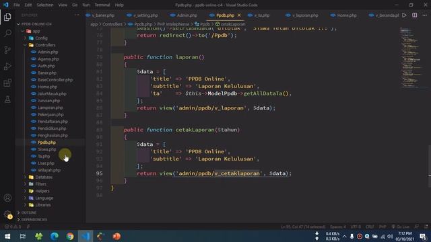
Task: Close the Ppdb.php tab
Action: click(239, 15)
